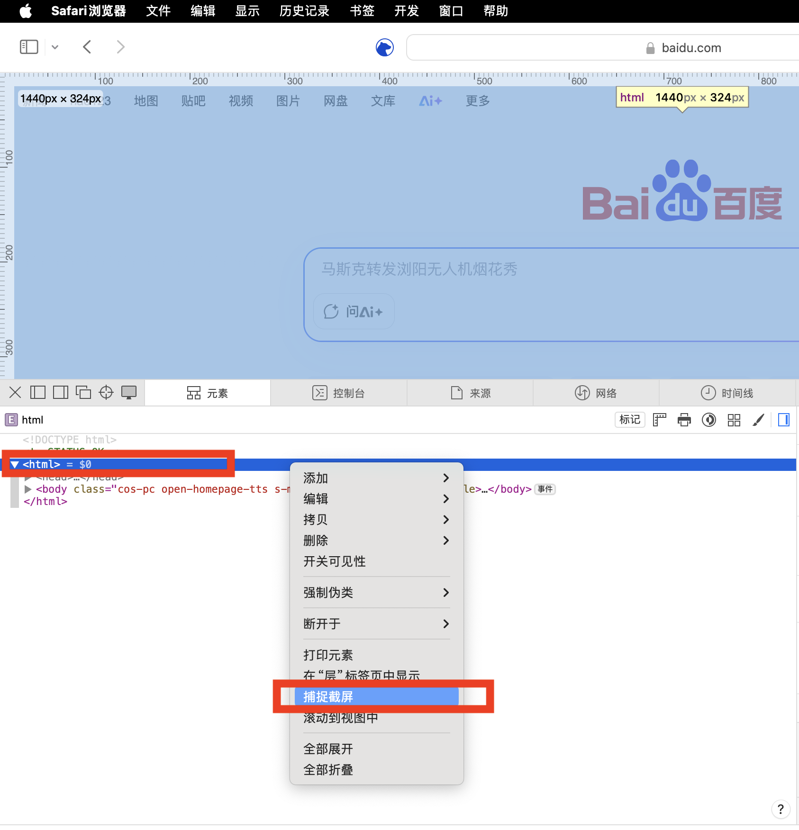
Task: Open the 拷贝 submenu
Action: click(376, 520)
